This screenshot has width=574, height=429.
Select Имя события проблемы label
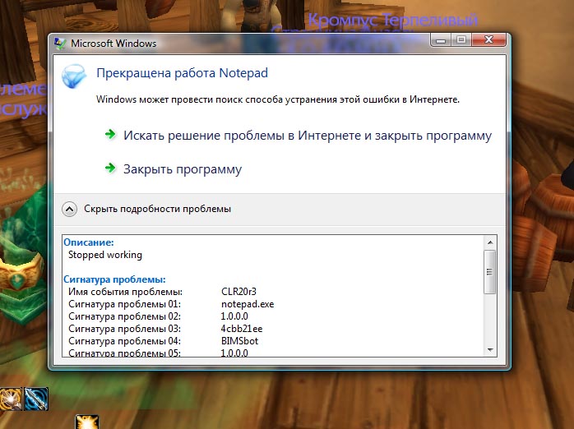coord(125,292)
